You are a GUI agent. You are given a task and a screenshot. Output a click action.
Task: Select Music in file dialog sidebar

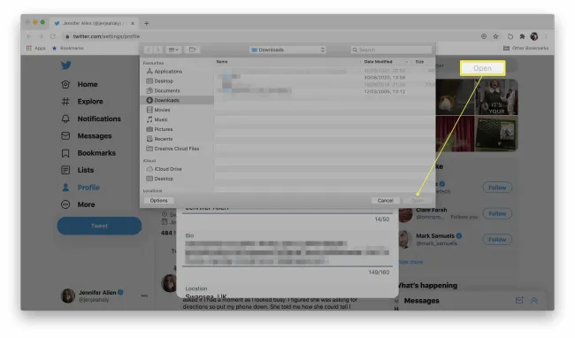click(x=157, y=119)
